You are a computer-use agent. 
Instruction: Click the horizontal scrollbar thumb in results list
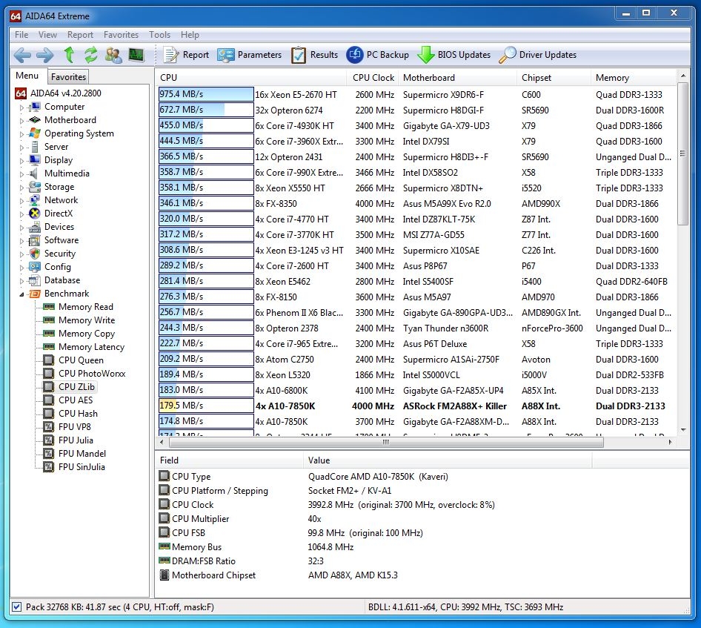click(386, 442)
